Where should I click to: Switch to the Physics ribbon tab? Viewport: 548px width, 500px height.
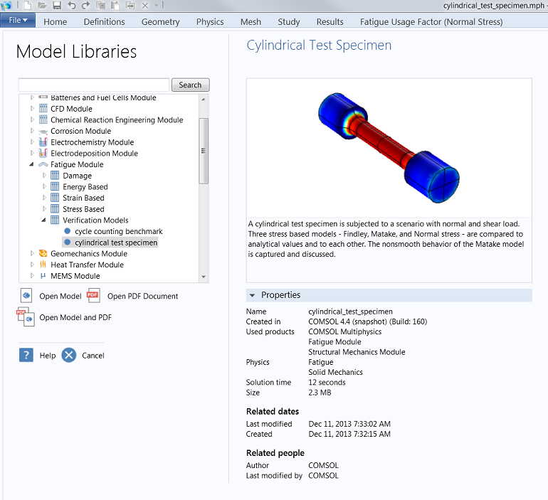[x=210, y=21]
